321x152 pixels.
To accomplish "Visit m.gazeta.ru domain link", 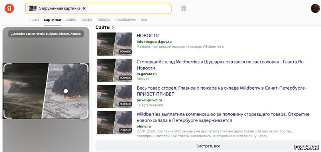I will pos(146,74).
